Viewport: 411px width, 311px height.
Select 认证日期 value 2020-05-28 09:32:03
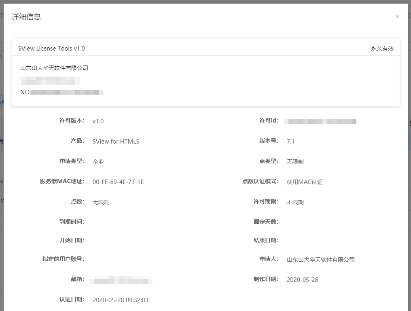click(120, 300)
